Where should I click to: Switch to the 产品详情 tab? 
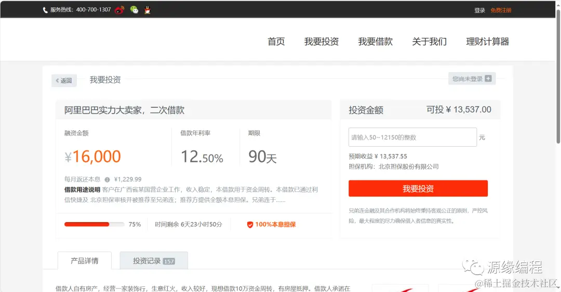[x=85, y=261]
